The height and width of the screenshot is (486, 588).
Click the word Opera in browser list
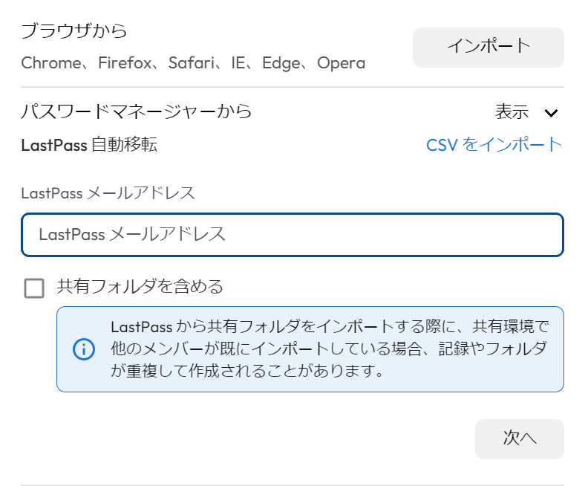pyautogui.click(x=342, y=63)
